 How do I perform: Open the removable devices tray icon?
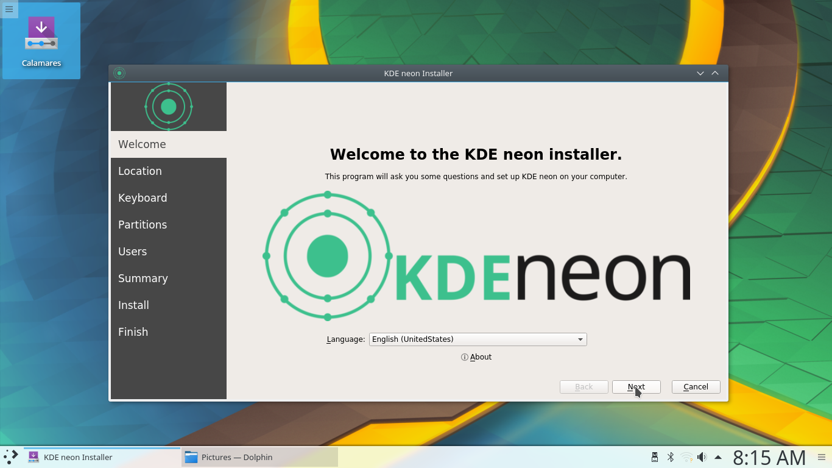pos(655,457)
